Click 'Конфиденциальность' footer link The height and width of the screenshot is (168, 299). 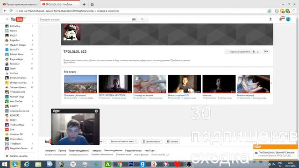pos(79,154)
